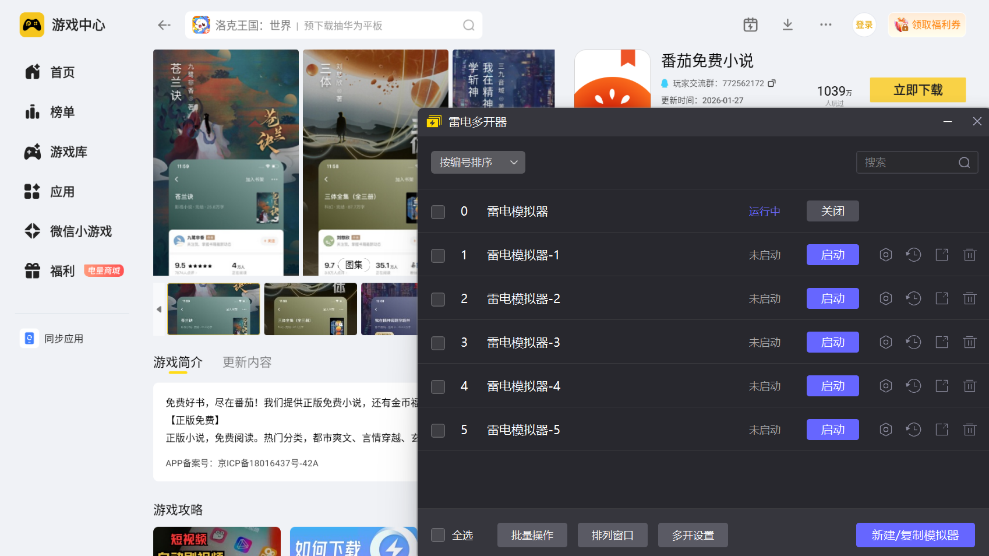Click 启动 for 雷电模拟器-4
This screenshot has height=556, width=989.
[833, 386]
